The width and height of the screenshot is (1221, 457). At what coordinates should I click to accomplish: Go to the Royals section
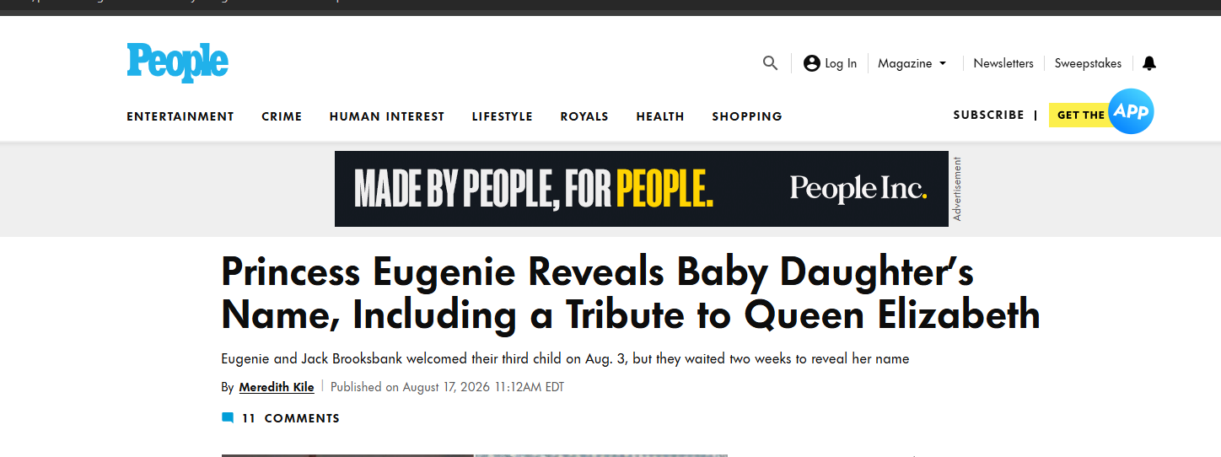(x=584, y=116)
